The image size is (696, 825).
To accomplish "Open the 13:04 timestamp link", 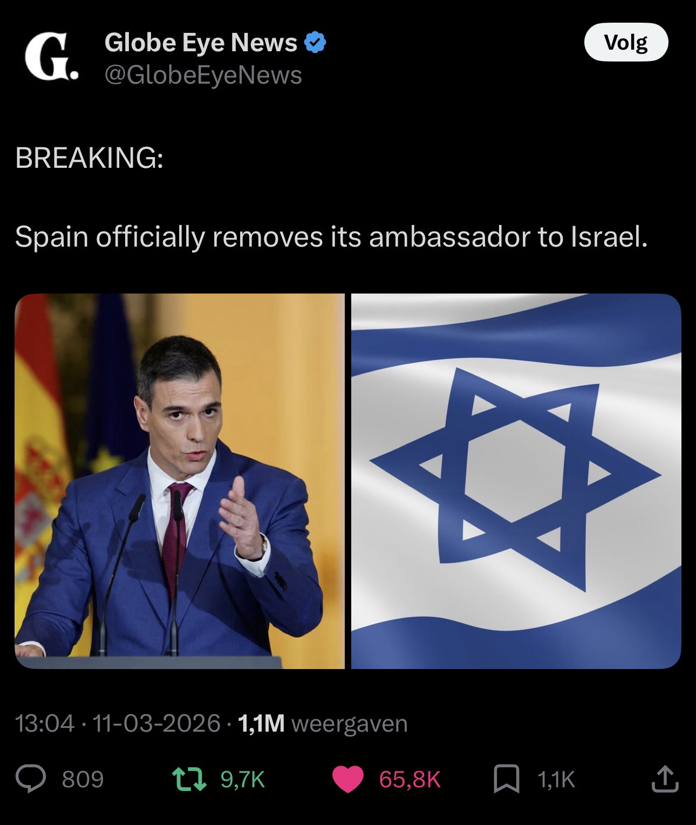I will 45,723.
